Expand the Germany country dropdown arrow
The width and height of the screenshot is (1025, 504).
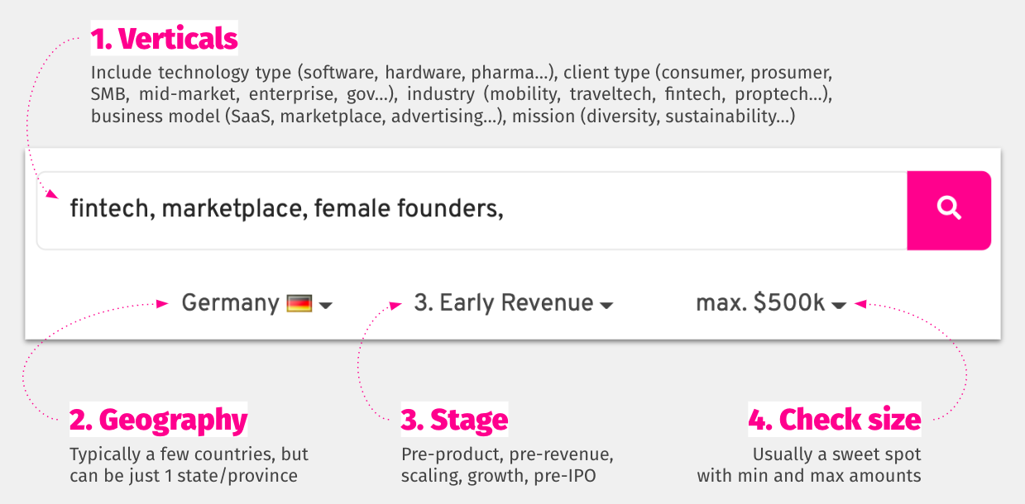click(326, 306)
